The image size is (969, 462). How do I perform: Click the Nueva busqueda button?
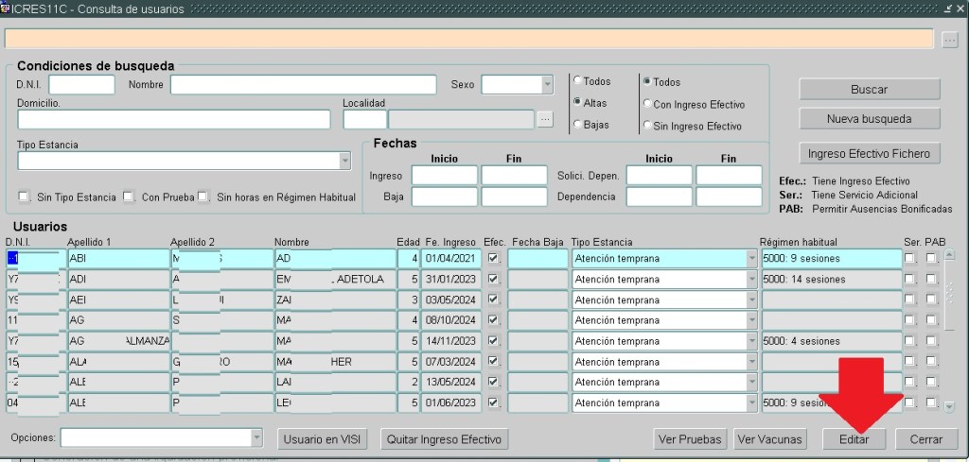tap(869, 119)
